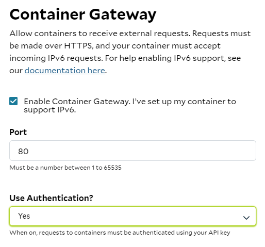Click the Port field label
Screen dimensions: 265x247
pyautogui.click(x=18, y=132)
